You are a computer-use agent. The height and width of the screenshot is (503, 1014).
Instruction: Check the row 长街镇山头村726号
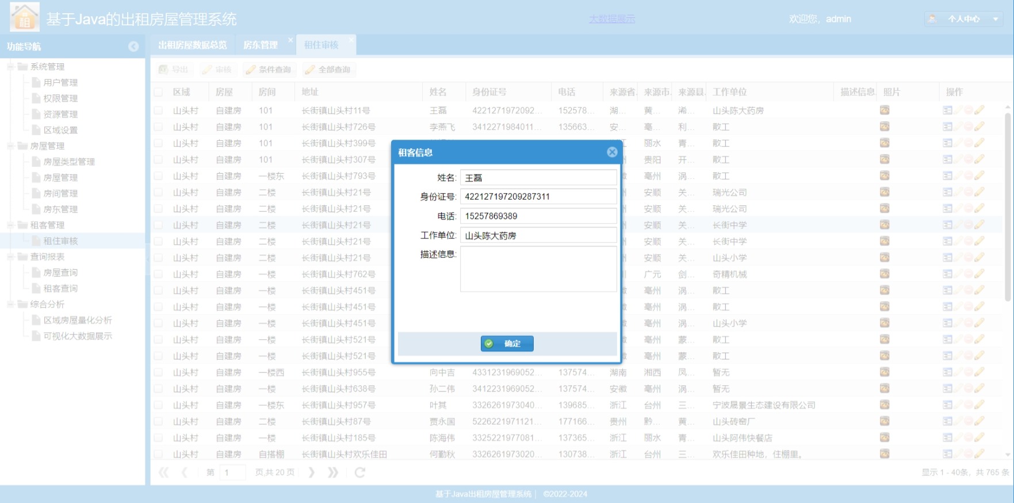pos(158,126)
